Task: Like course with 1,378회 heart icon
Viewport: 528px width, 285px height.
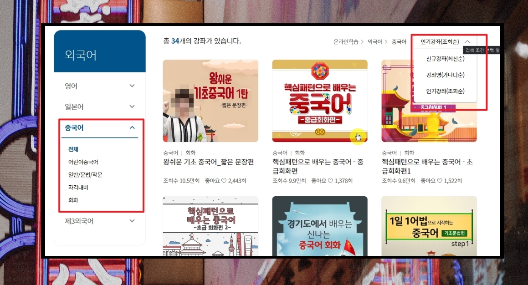Action: (x=330, y=181)
